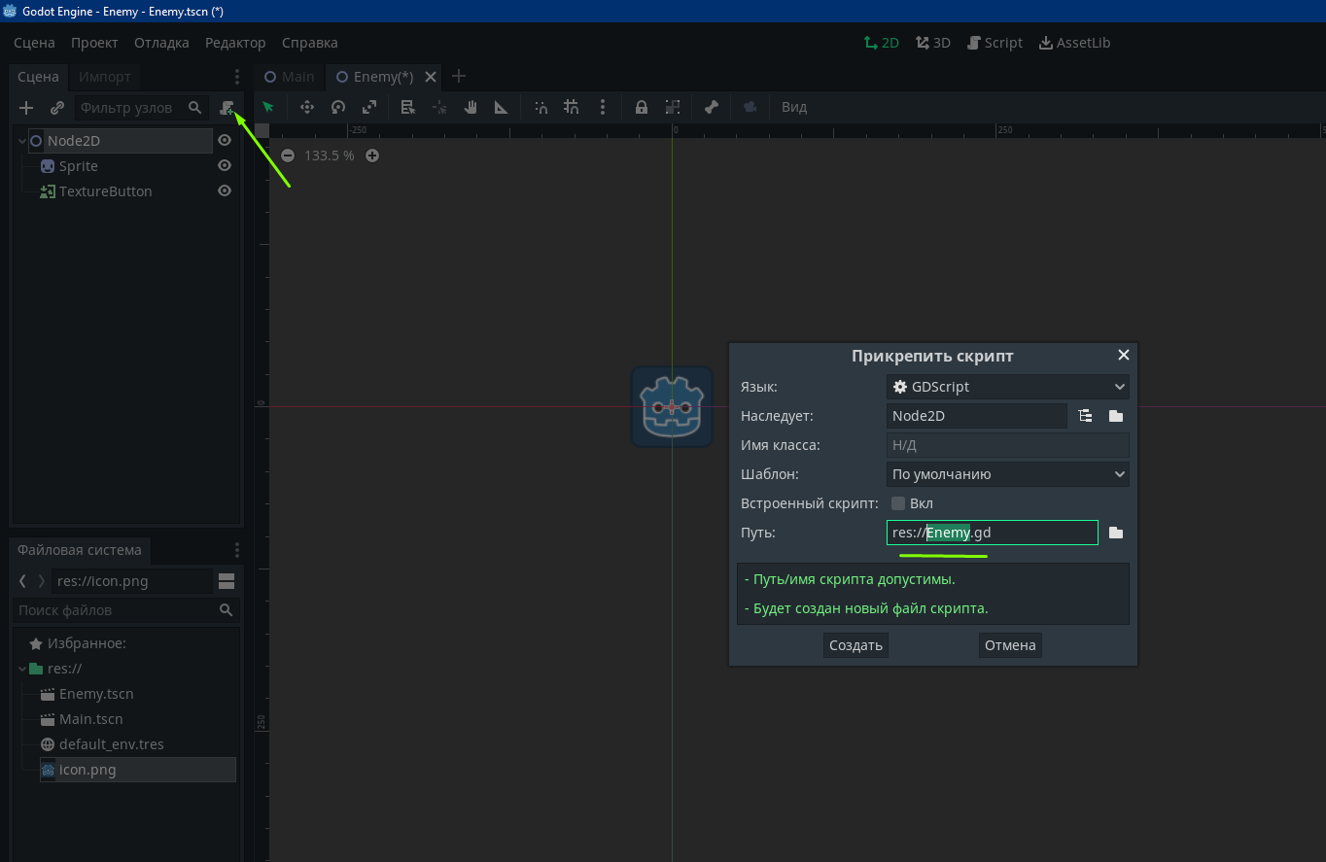Activate the Pan mode hand tool
Image resolution: width=1326 pixels, height=862 pixels.
(471, 107)
